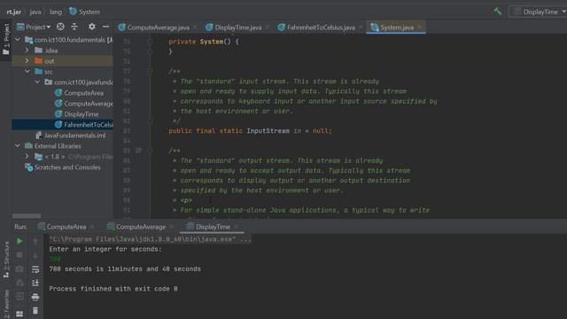Click System in the navigation breadcrumb
This screenshot has width=567, height=319.
[84, 12]
